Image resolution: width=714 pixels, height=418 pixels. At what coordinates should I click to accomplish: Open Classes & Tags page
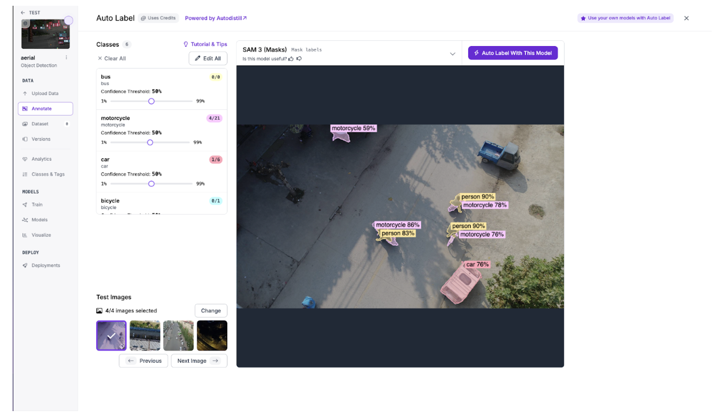tap(48, 174)
